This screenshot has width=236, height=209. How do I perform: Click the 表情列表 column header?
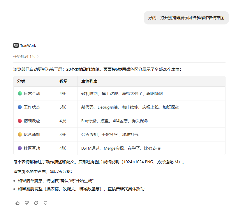(152, 81)
